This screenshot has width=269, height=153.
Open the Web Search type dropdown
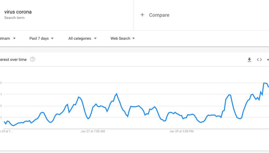[123, 39]
